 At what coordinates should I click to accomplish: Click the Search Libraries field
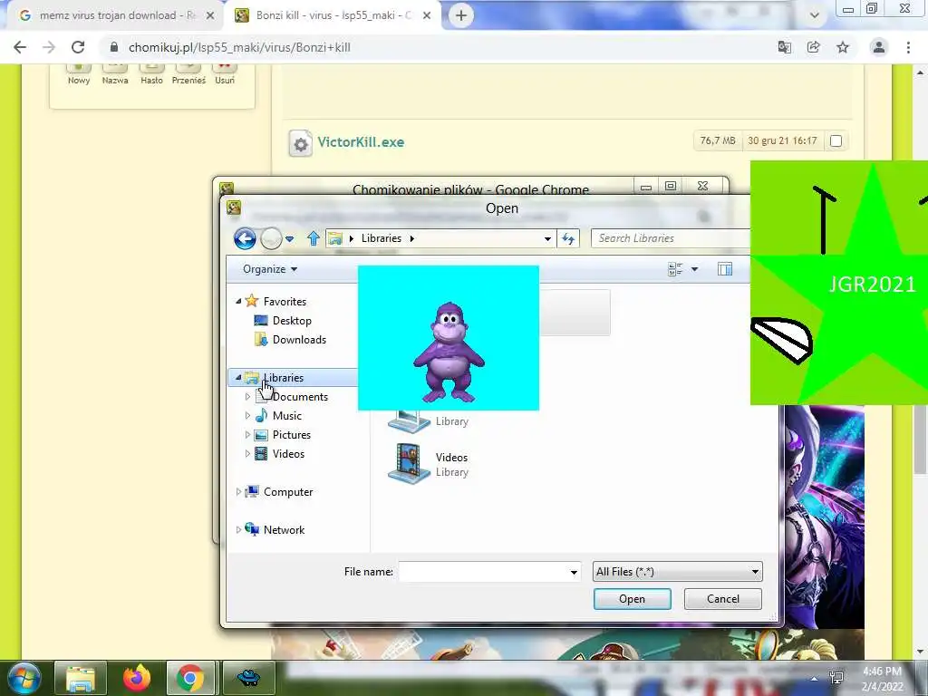click(x=670, y=238)
